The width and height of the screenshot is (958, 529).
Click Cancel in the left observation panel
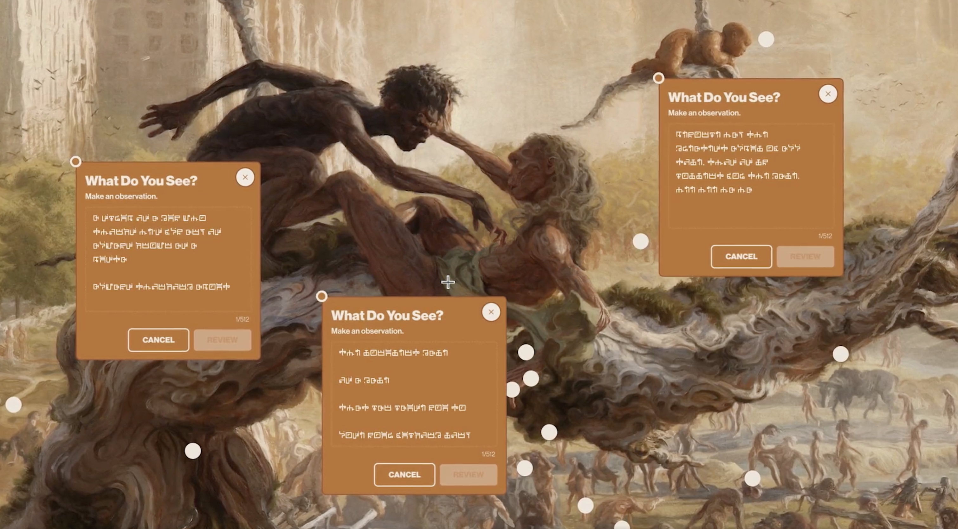click(x=159, y=340)
